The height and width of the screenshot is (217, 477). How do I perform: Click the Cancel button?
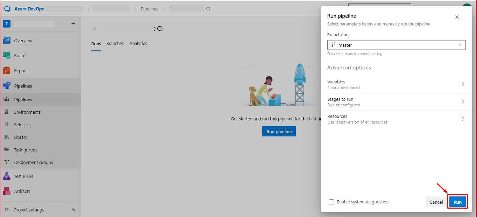pyautogui.click(x=436, y=202)
